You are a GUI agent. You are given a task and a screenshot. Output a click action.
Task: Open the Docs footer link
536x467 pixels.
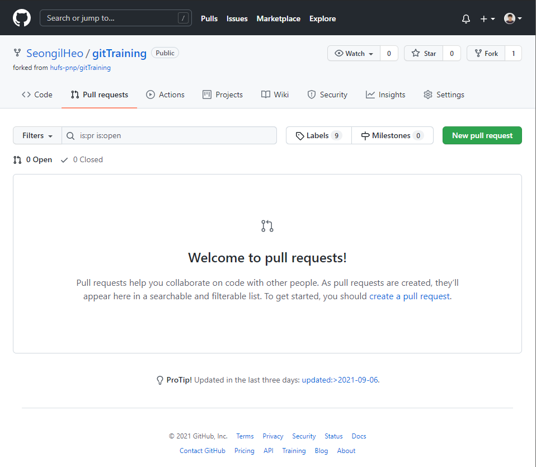(x=359, y=436)
